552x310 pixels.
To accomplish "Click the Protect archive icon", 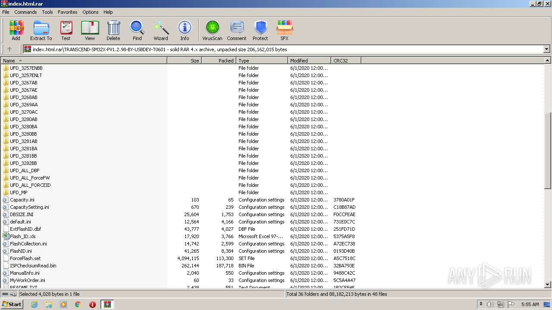I will pos(260,31).
